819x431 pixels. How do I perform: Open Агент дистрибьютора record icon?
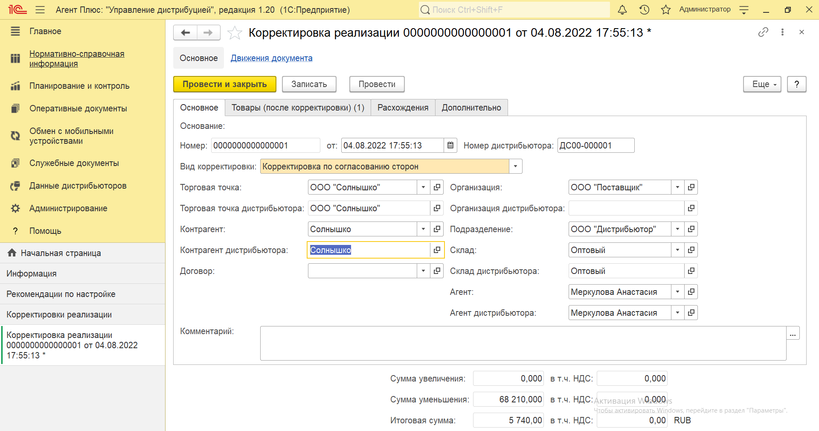pos(691,313)
